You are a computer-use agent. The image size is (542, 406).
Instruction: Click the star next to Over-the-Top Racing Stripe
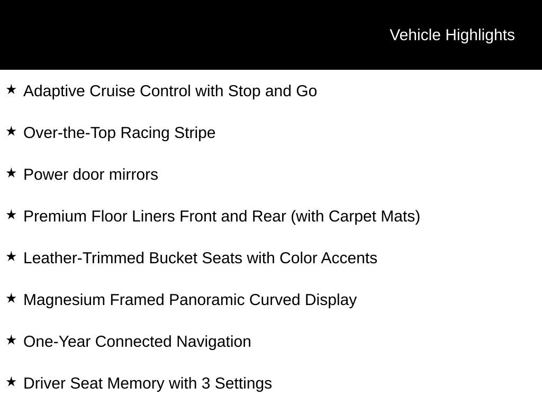[x=11, y=131]
